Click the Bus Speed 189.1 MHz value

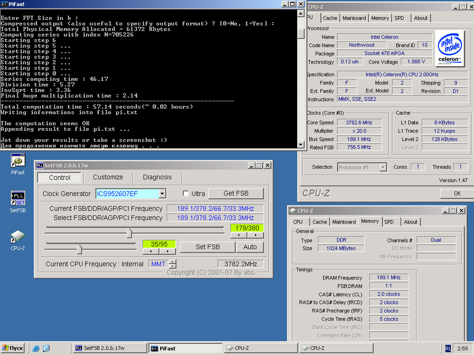tap(359, 139)
